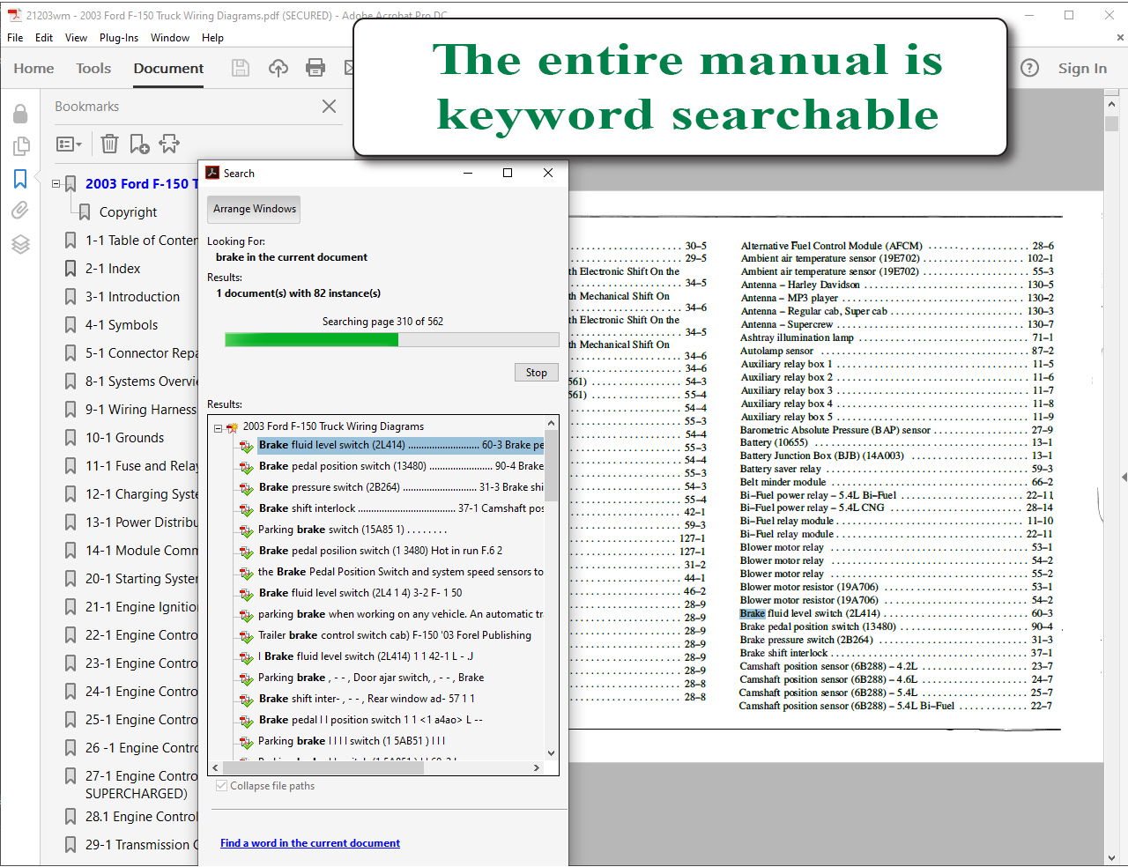Click the search progress bar
Viewport: 1128px width, 867px height.
[x=392, y=340]
